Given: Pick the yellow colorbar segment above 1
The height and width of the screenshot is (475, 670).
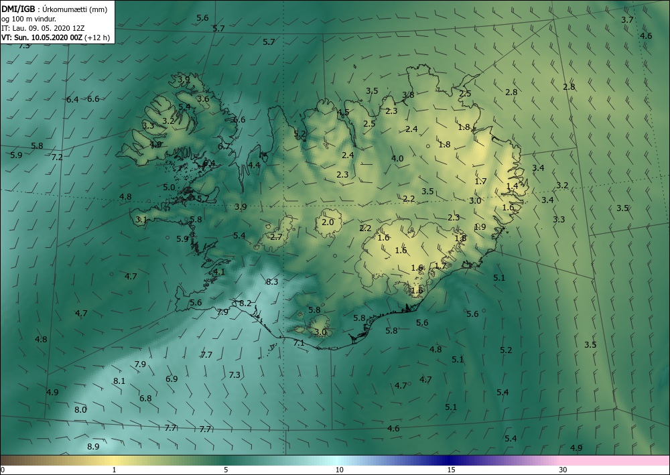Looking at the screenshot, I should click(x=114, y=460).
